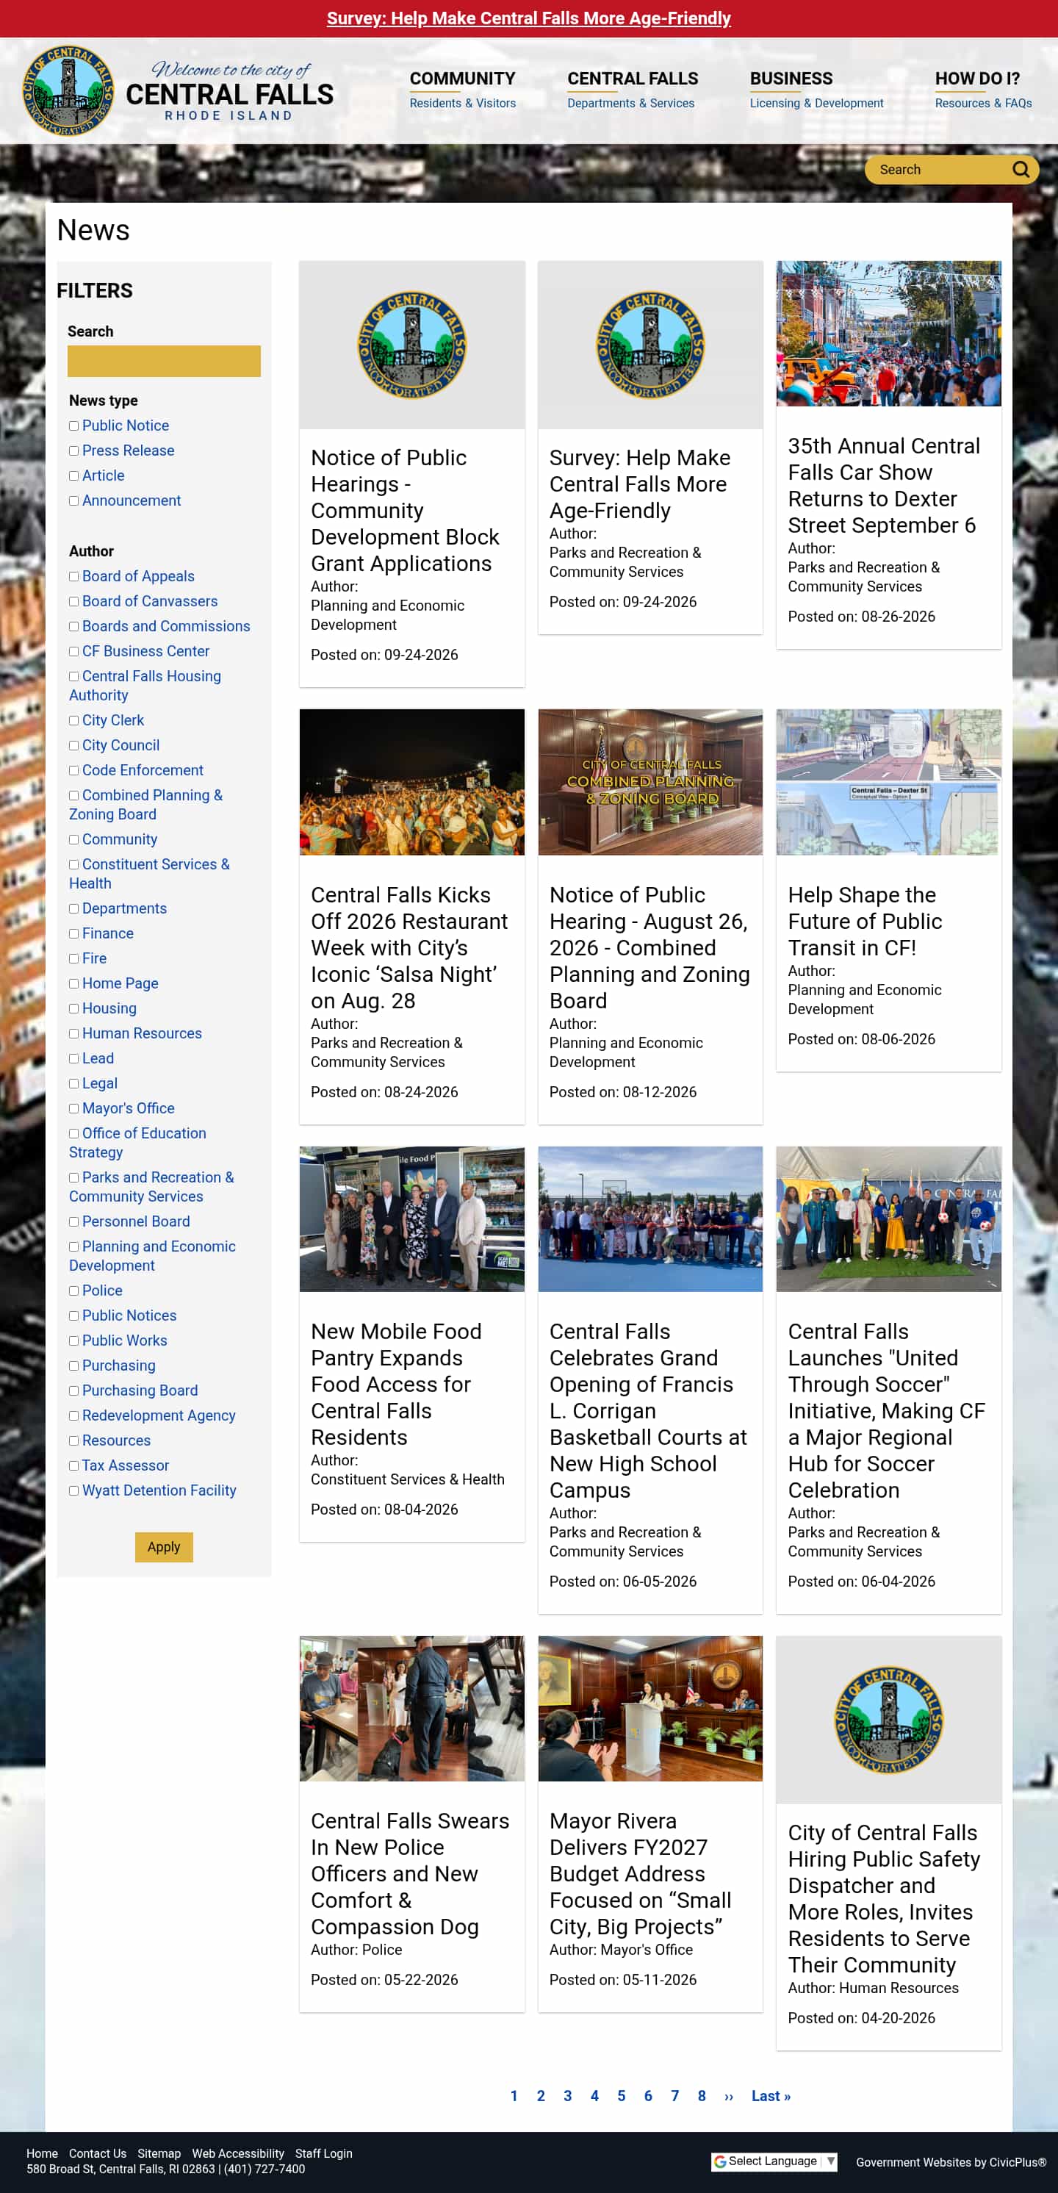Open the Salsa Night crowd thumbnail
Viewport: 1058px width, 2193px height.
coord(412,781)
